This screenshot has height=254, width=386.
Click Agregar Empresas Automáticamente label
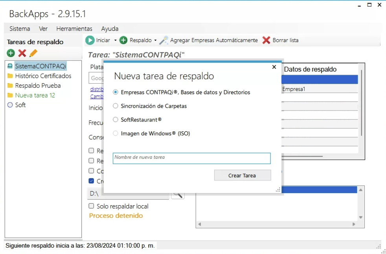coord(214,40)
